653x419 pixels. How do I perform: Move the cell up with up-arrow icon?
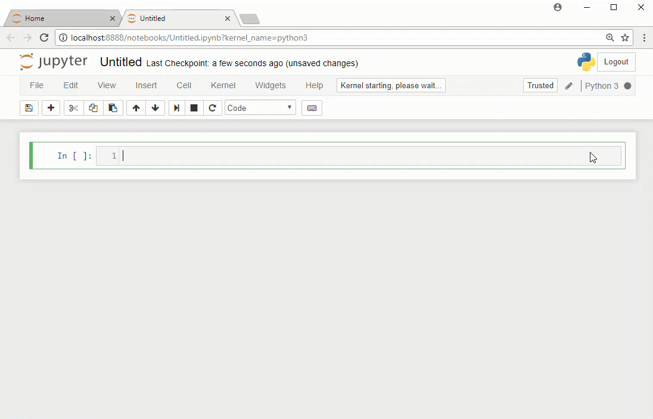click(135, 108)
